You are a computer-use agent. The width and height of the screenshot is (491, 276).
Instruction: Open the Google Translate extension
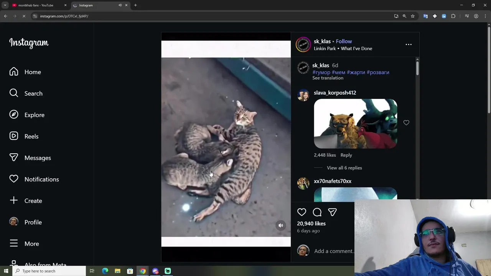tap(425, 16)
